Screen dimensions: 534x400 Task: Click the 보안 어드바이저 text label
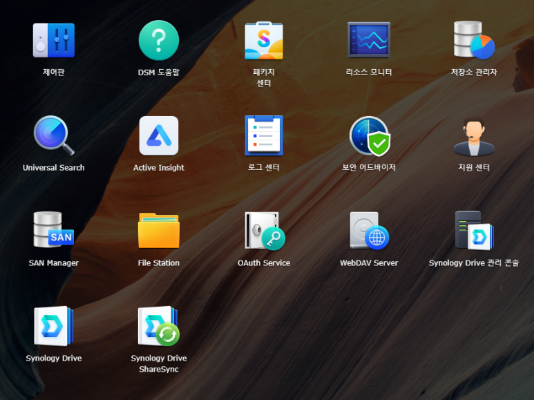[369, 168]
